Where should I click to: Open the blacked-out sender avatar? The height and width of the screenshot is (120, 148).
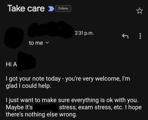pos(14,38)
